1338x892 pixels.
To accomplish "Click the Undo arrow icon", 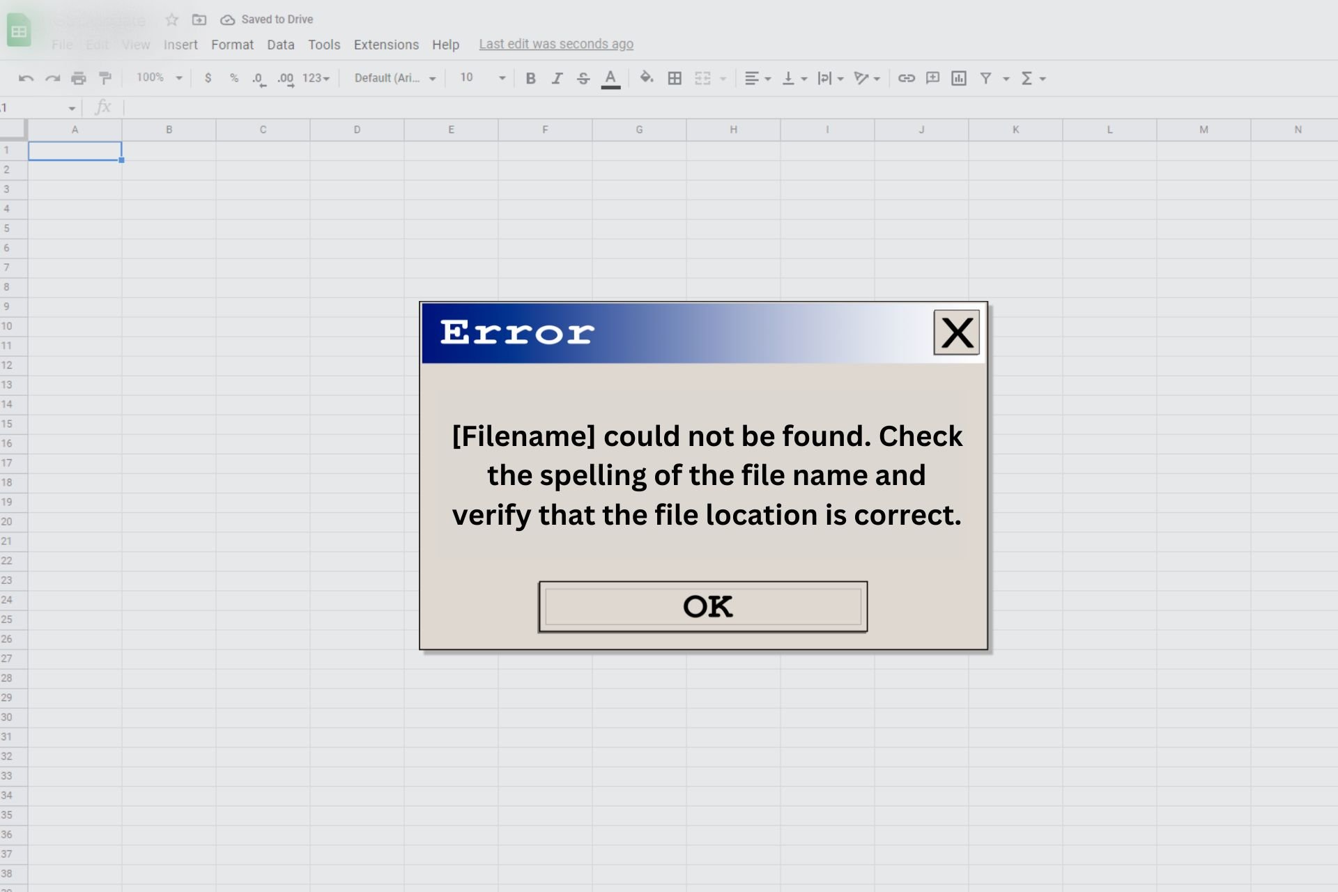I will (26, 78).
